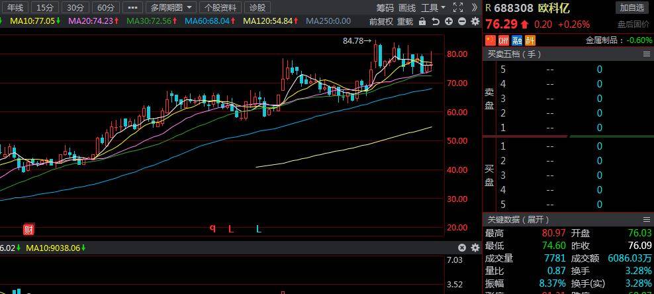This screenshot has height=294, width=654.
Task: Zoom out chart with minus icon
Action: (x=461, y=21)
